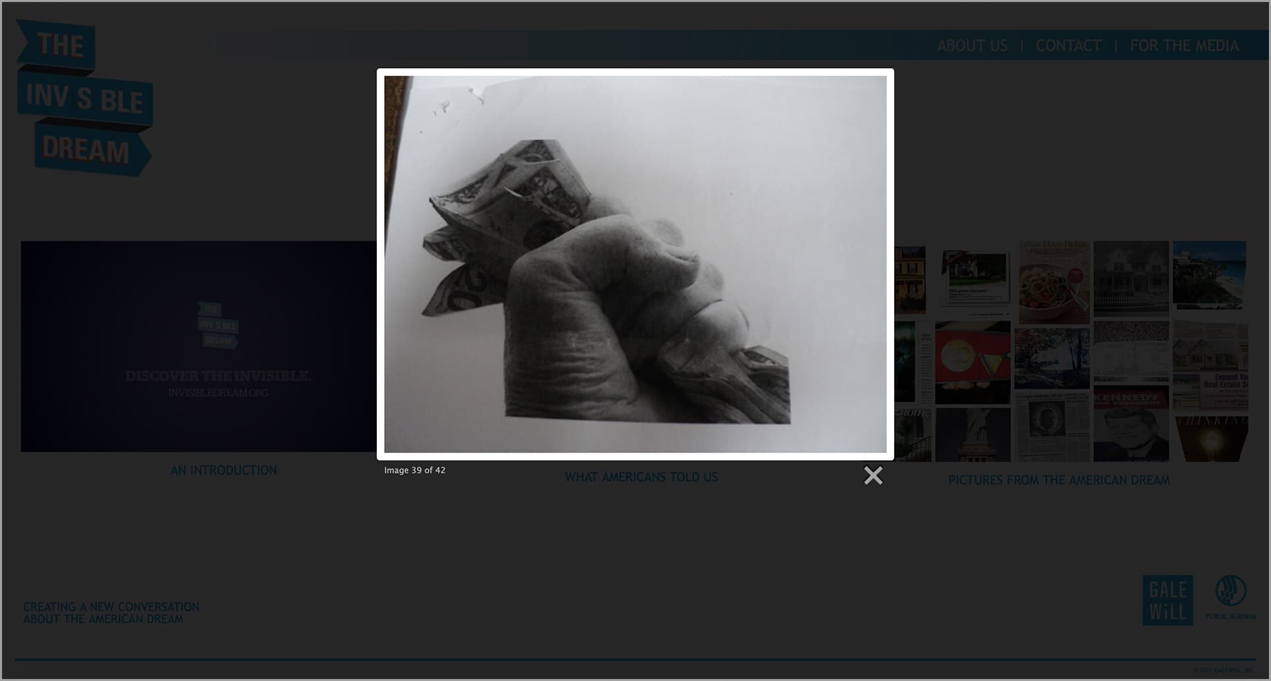Open Pictures from the American Dream gallery
This screenshot has height=681, width=1271.
tap(1059, 480)
